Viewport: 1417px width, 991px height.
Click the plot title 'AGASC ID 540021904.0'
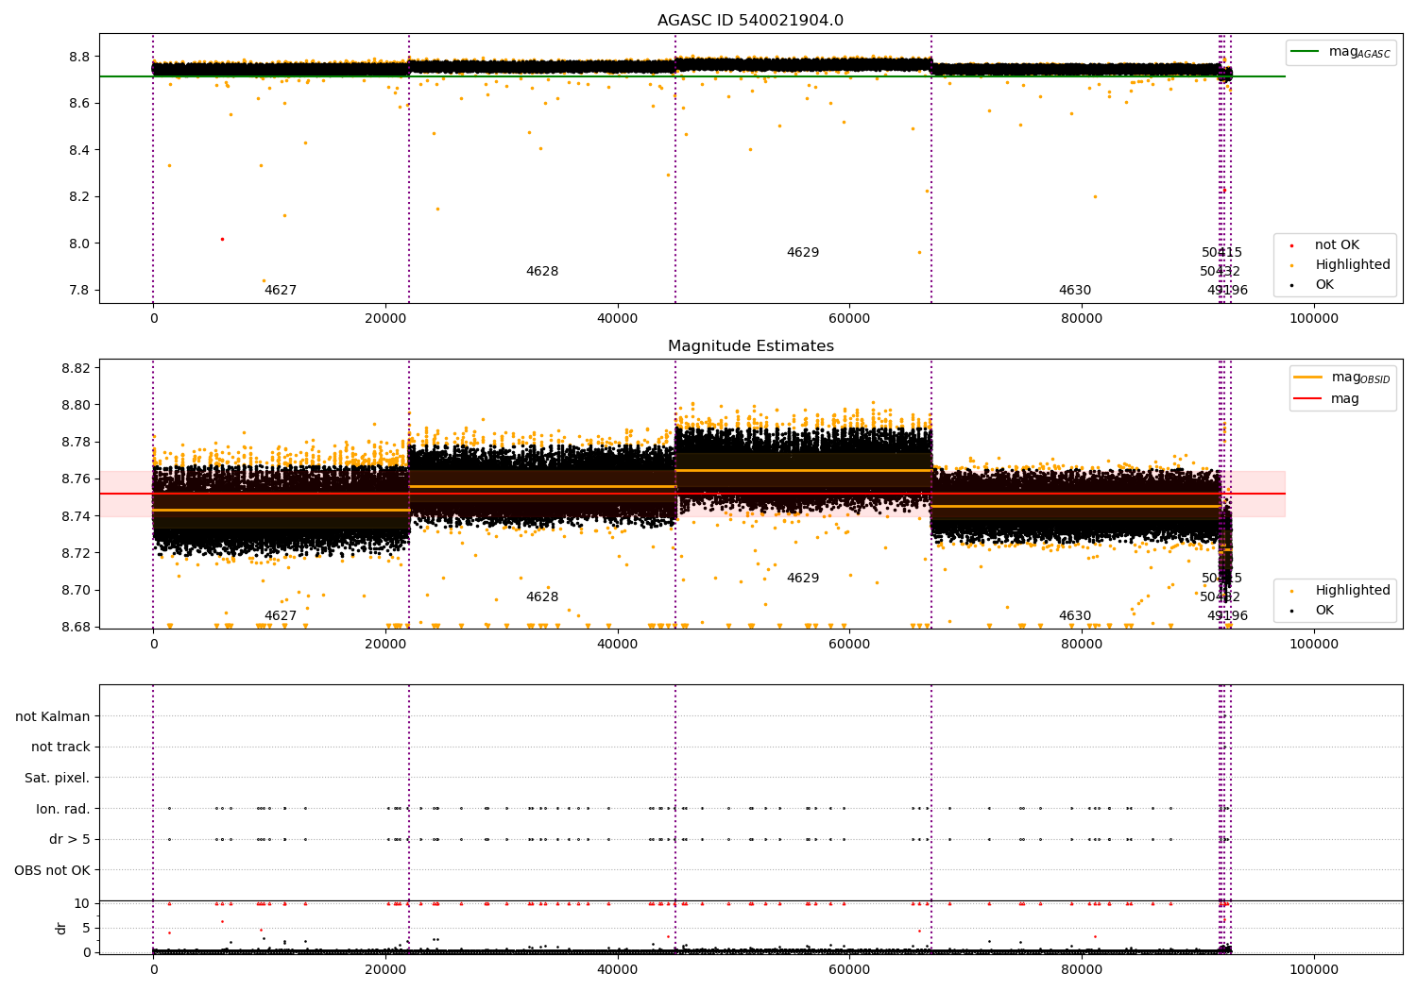tap(750, 21)
